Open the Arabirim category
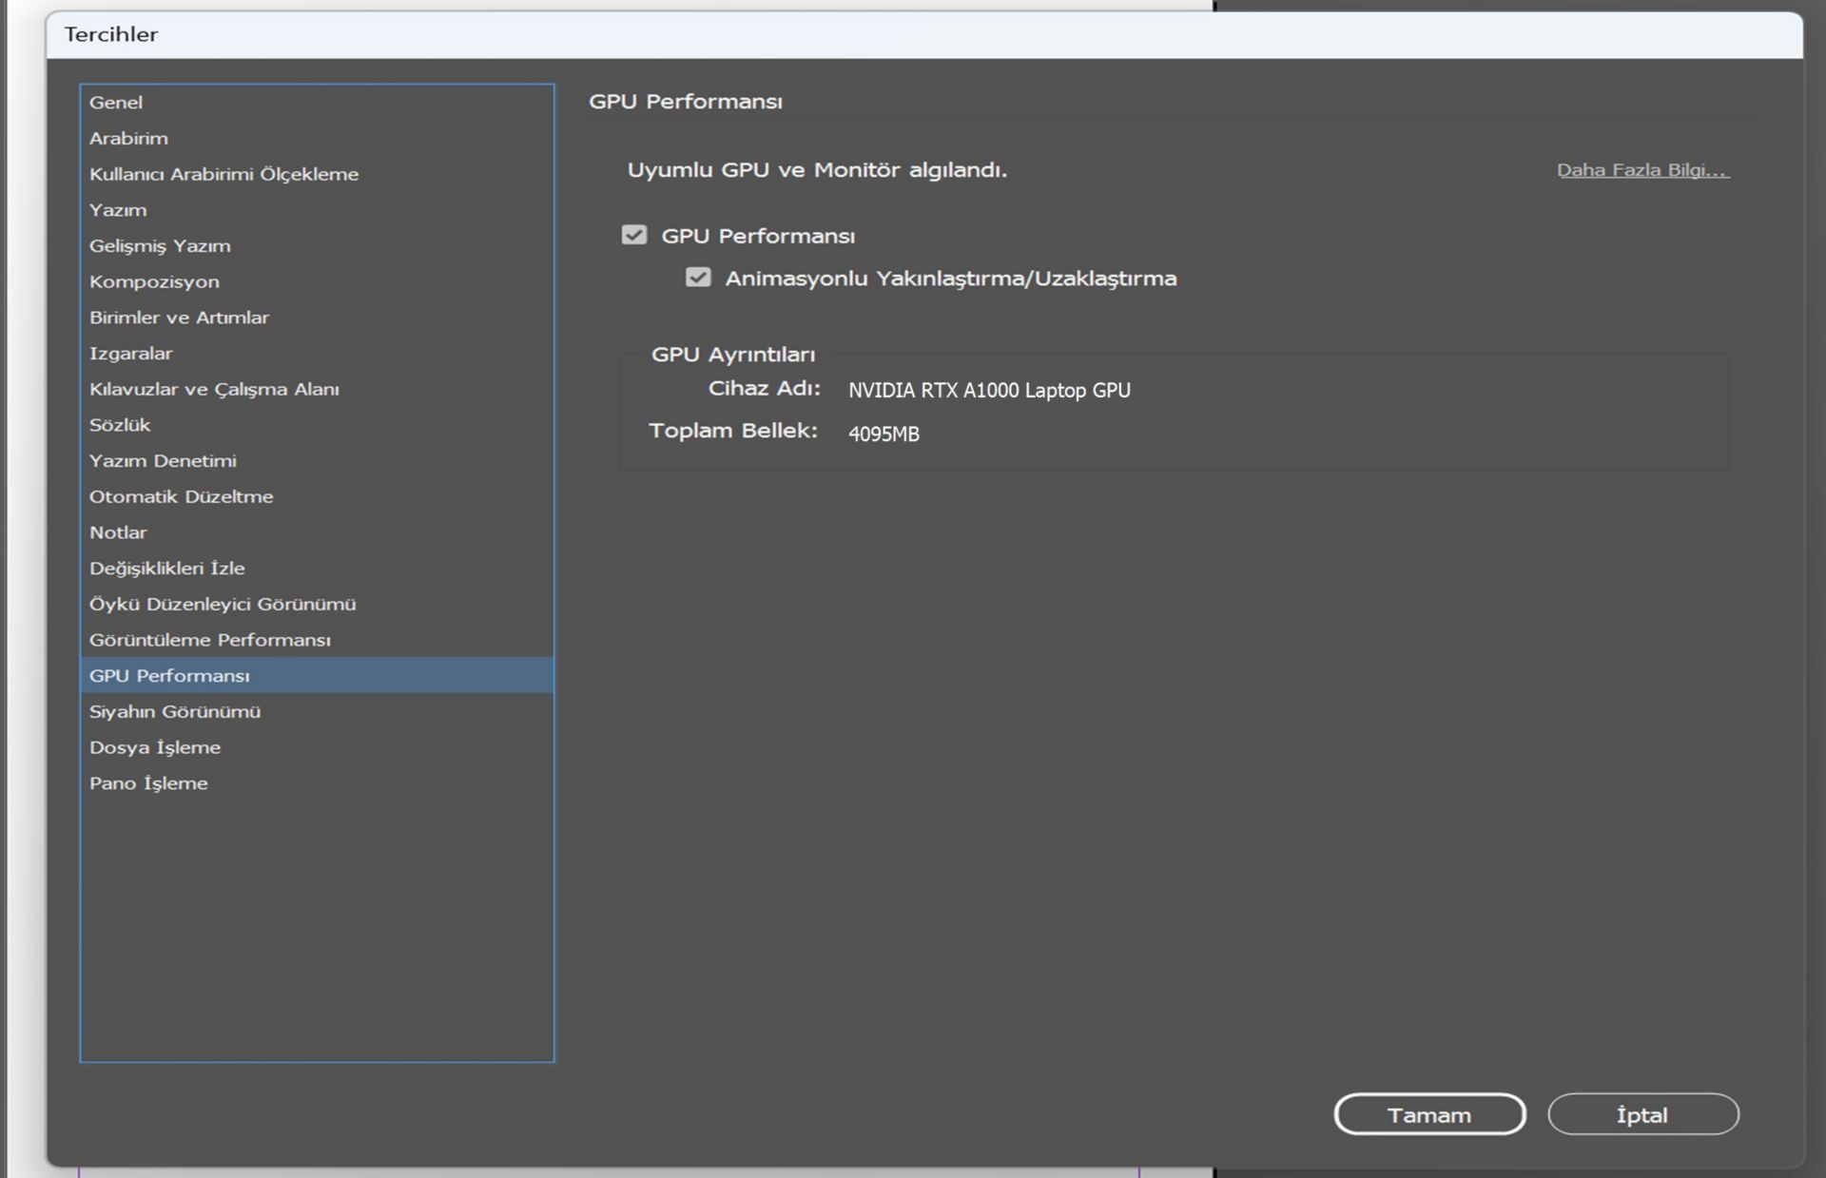 pos(128,139)
